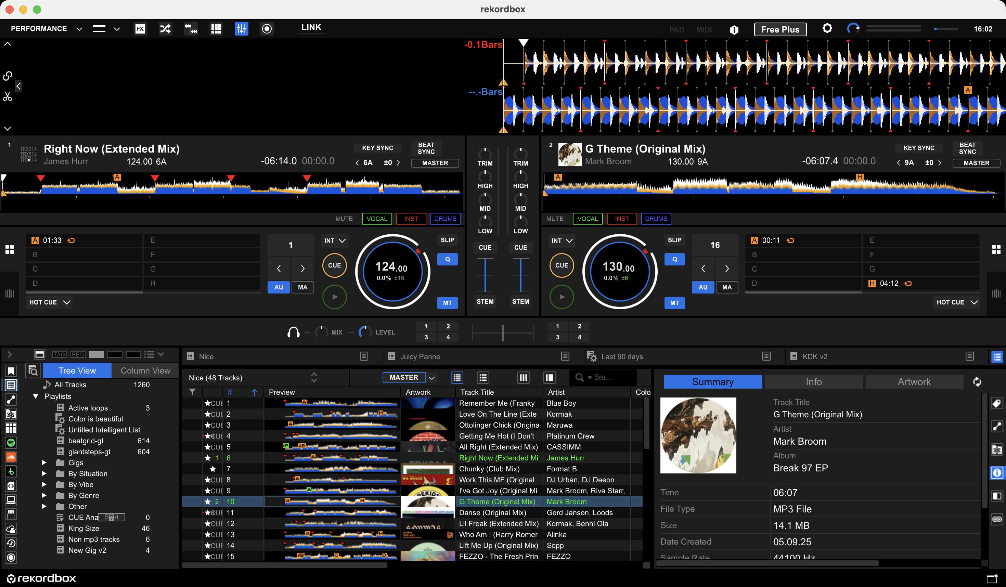
Task: Click channel 2 volume fader
Action: click(520, 275)
